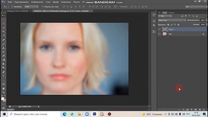208x117 pixels.
Task: Select the Zoom magnifier tool
Action: 4,92
